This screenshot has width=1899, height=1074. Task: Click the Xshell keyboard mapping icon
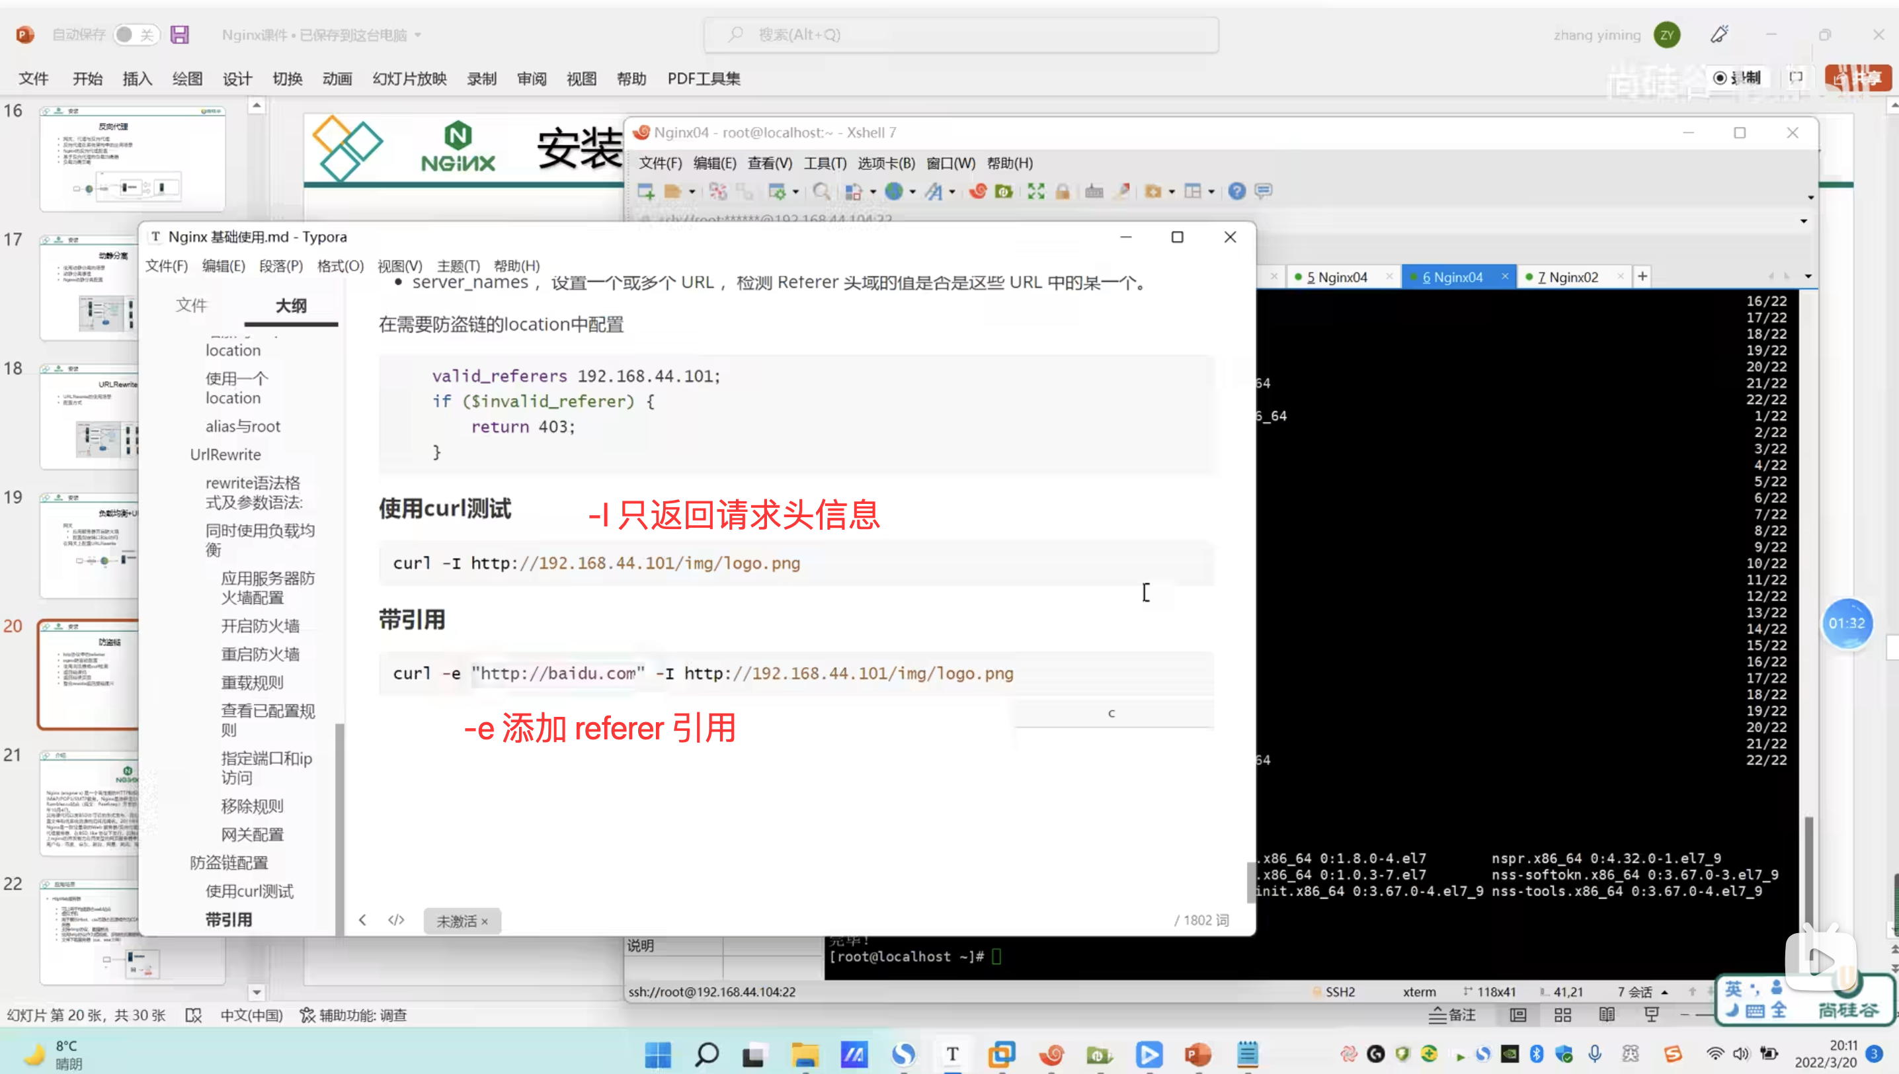pyautogui.click(x=1094, y=192)
